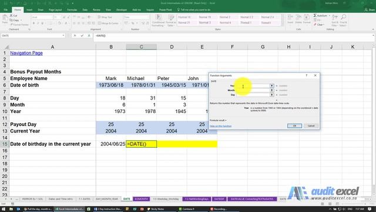Switch to the Data ribbon tab
Image resolution: width=376 pixels, height=212 pixels.
pyautogui.click(x=85, y=10)
